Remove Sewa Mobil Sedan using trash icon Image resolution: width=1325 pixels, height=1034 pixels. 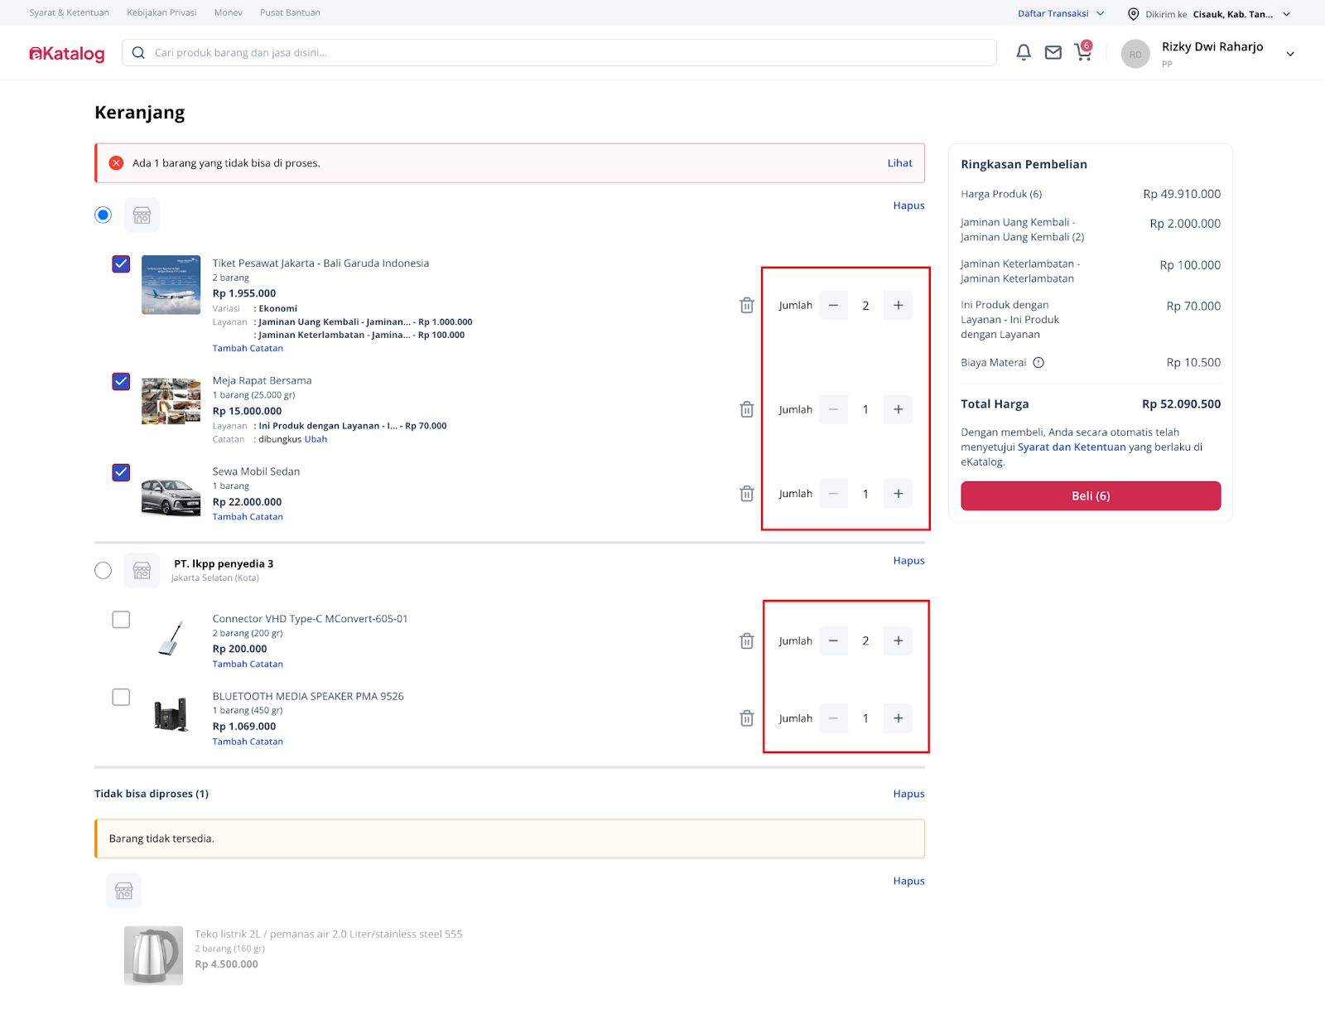click(x=746, y=494)
